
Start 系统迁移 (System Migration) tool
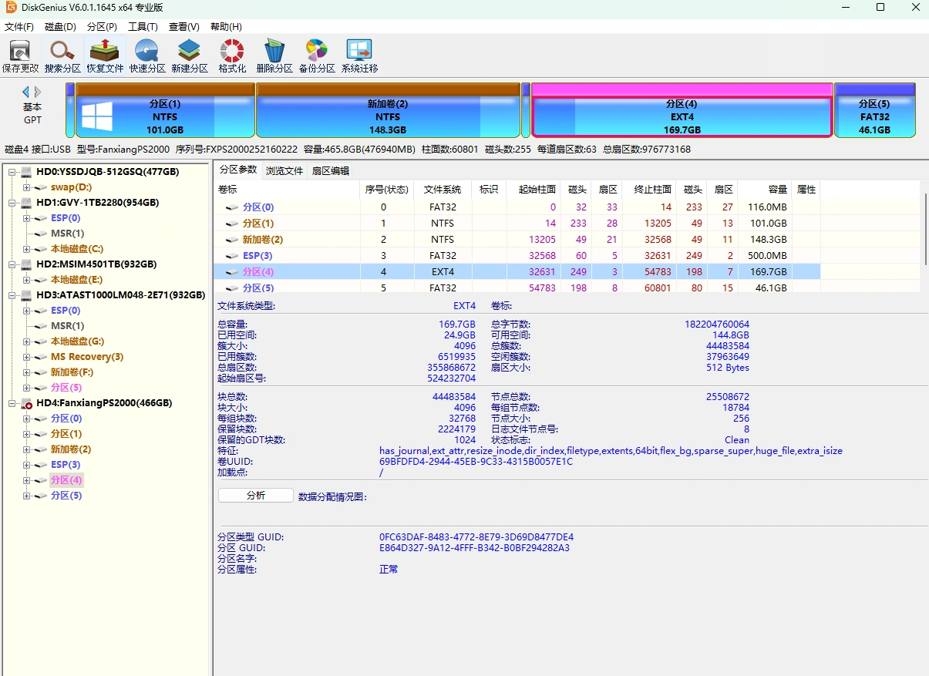click(358, 54)
